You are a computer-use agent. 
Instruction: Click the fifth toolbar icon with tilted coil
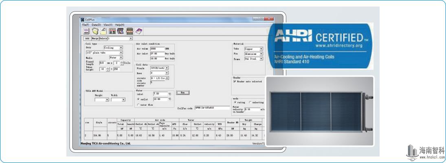(x=121, y=31)
